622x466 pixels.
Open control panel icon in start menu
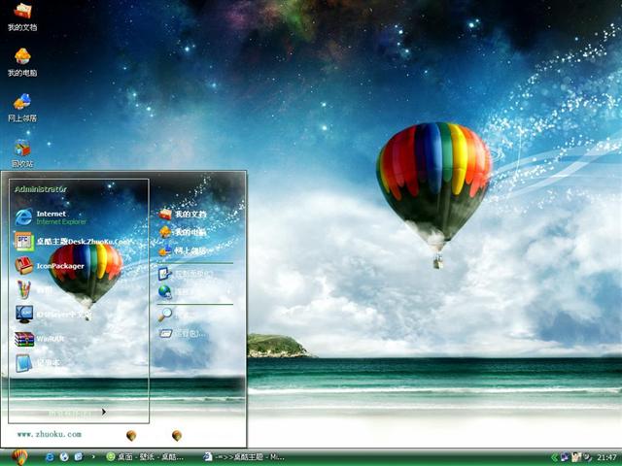186,274
